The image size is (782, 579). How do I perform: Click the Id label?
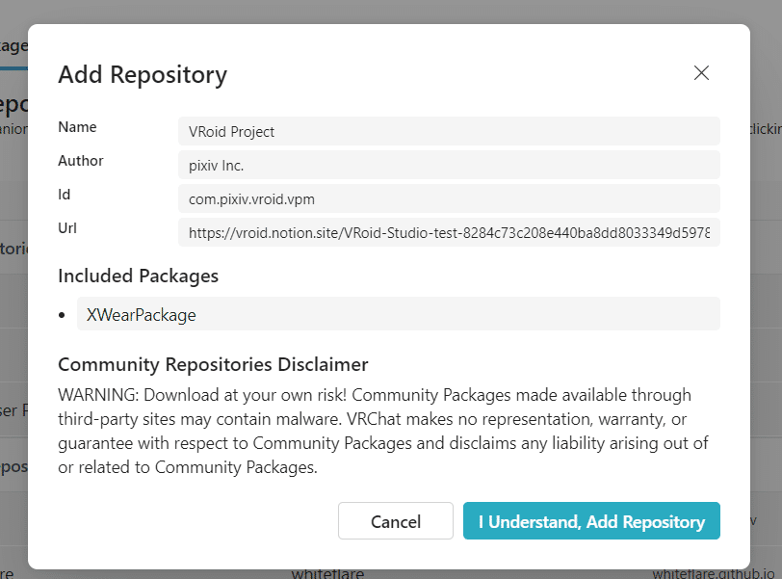[65, 195]
